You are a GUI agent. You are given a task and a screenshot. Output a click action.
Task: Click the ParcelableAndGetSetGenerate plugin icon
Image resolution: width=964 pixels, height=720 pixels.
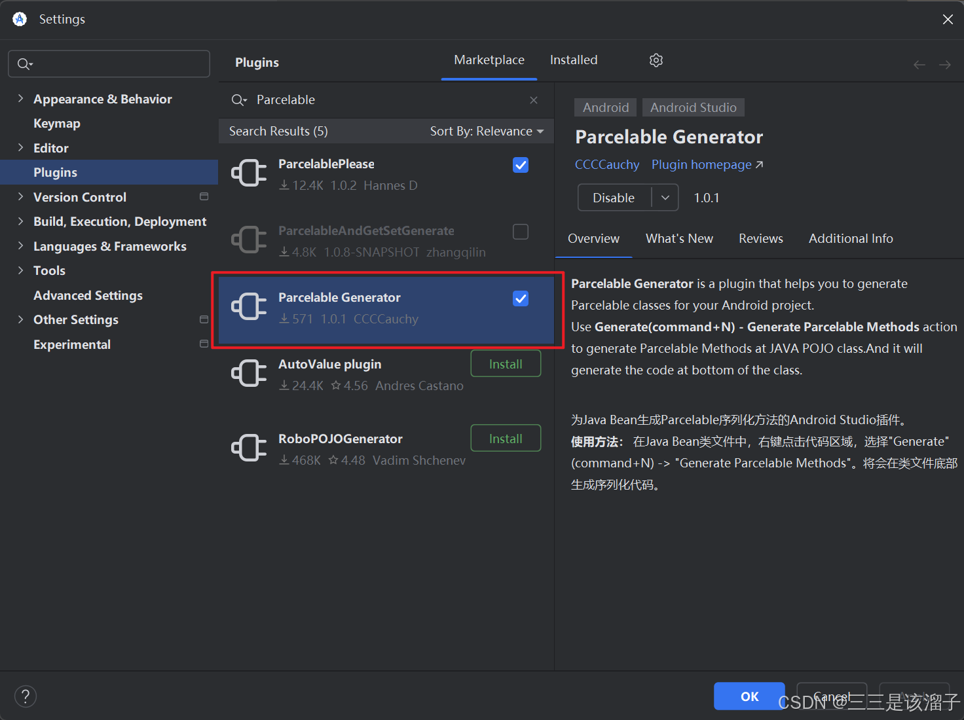[x=249, y=240]
